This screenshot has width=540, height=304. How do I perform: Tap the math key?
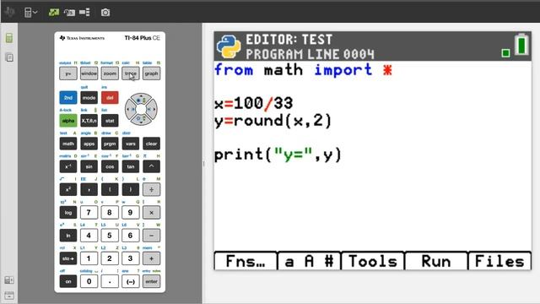click(68, 144)
